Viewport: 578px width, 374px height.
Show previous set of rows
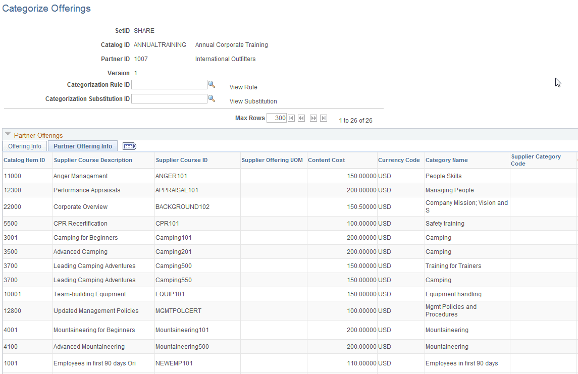coord(301,118)
